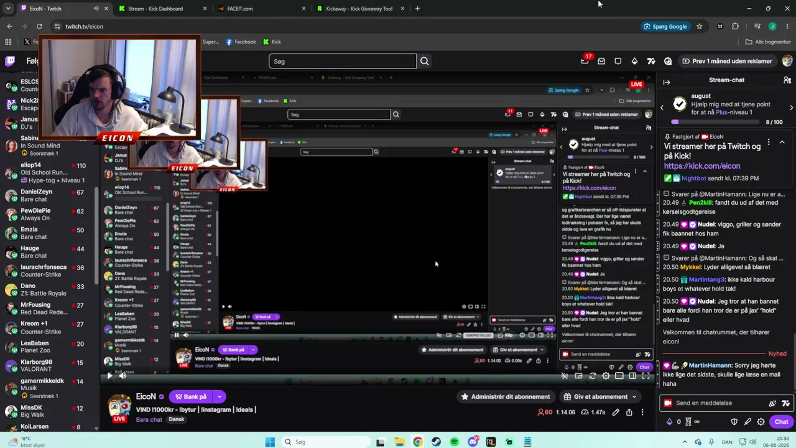Click the sword mod-view icon in chat

point(747,422)
